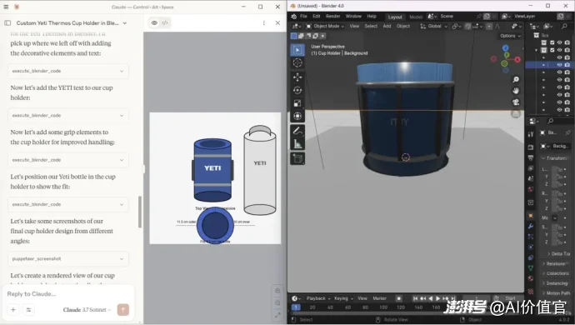Expand the puppeteer_screenshot tool block
The width and height of the screenshot is (575, 325).
point(68,258)
